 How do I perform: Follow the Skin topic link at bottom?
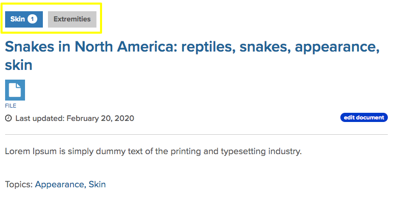pos(97,184)
